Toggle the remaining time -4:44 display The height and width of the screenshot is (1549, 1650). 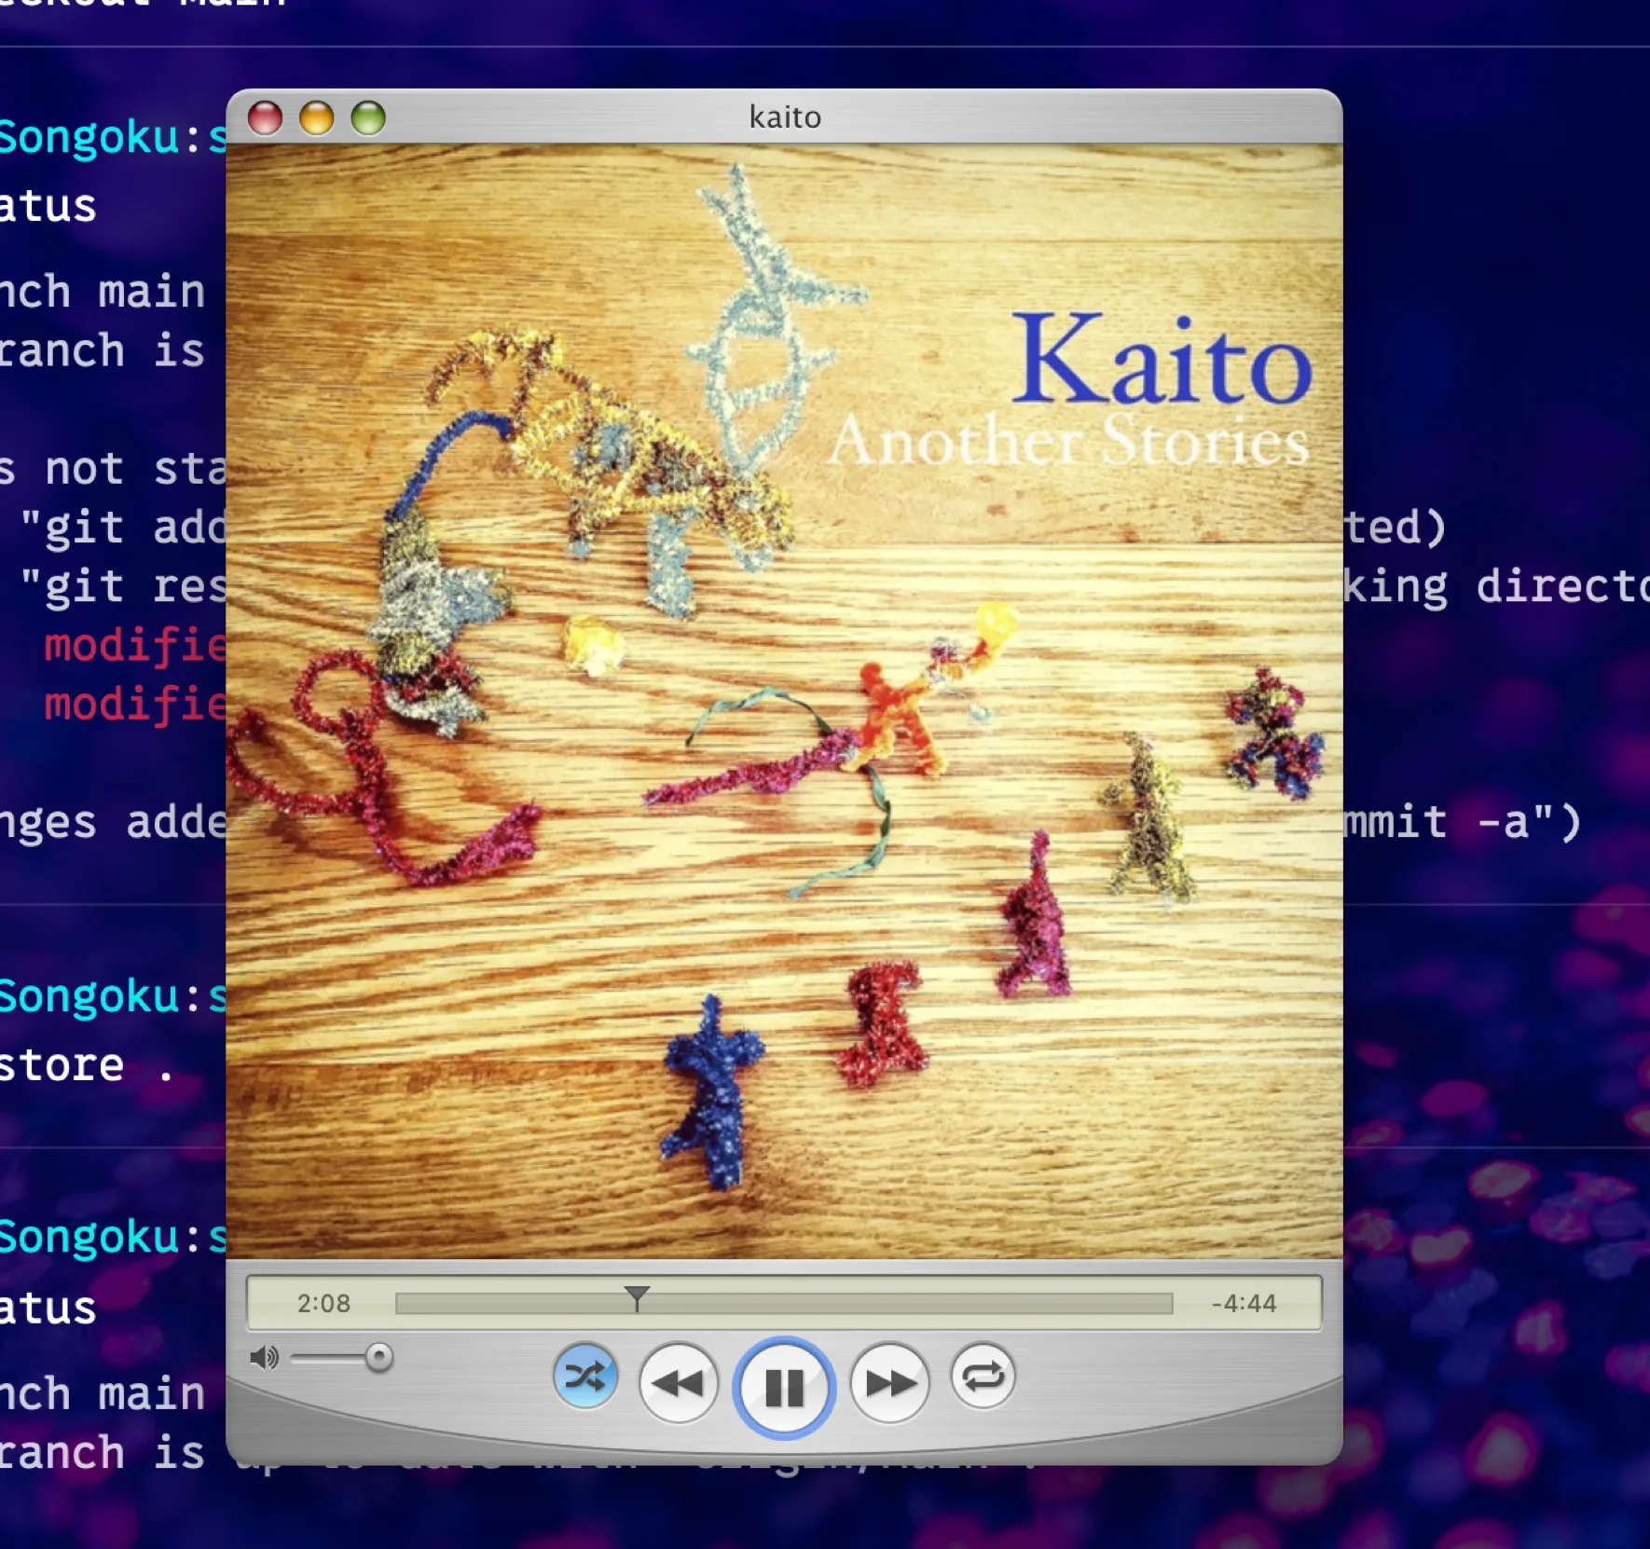point(1244,1303)
